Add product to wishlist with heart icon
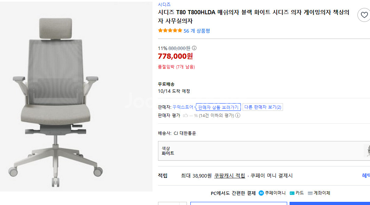 point(364,15)
